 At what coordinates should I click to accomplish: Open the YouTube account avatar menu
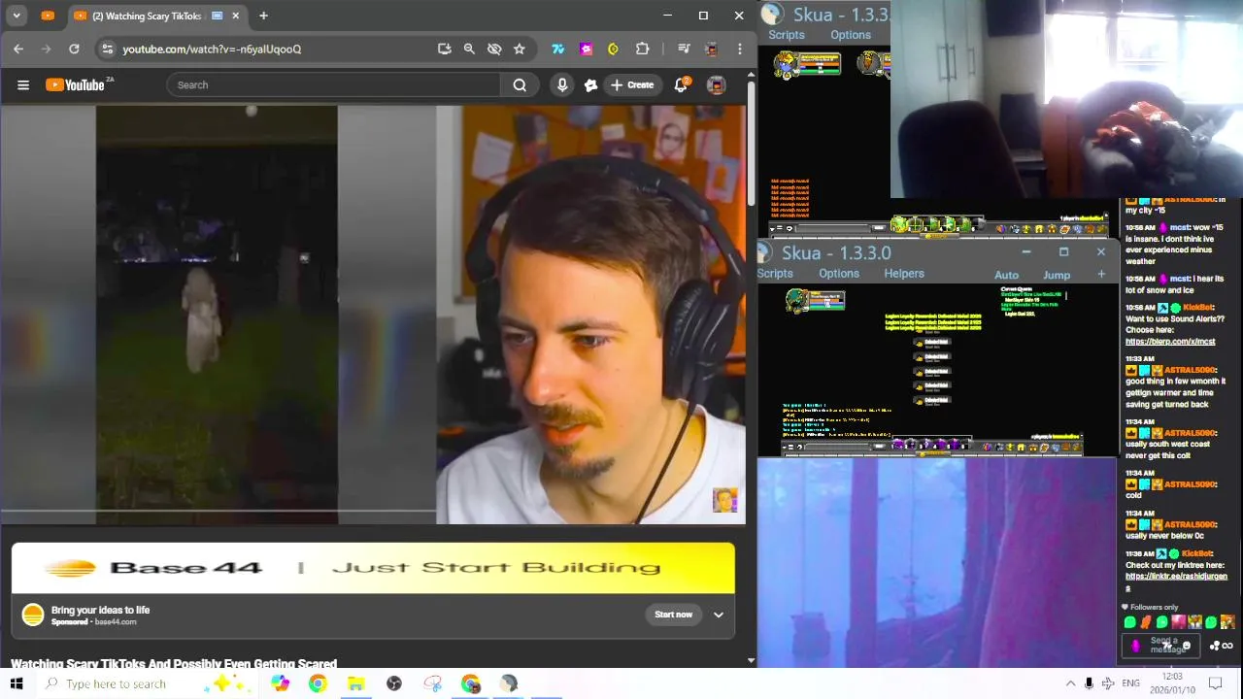(x=717, y=85)
